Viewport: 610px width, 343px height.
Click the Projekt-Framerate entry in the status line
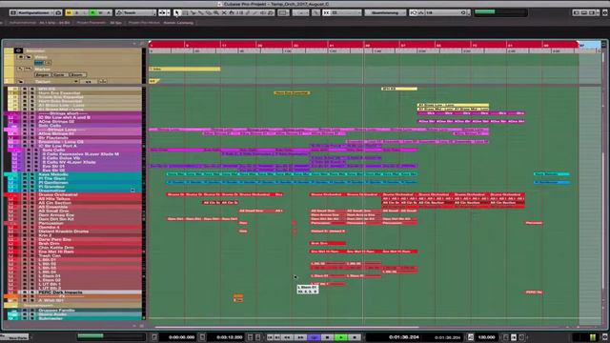[99, 23]
